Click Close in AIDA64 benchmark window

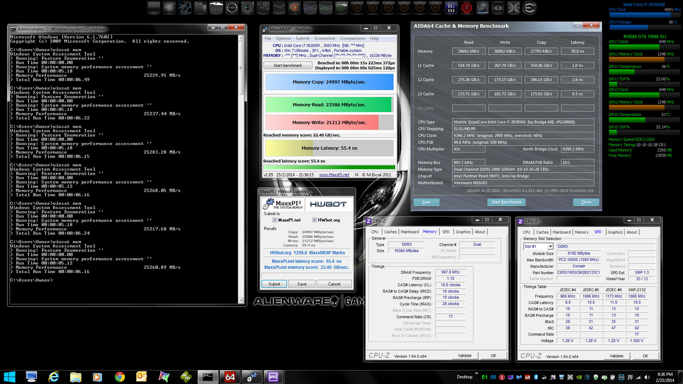[586, 202]
